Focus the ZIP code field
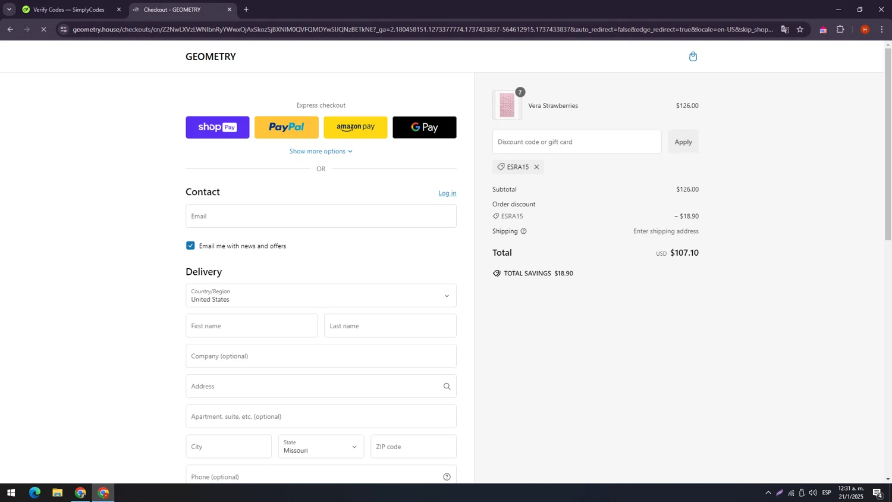 [x=413, y=447]
